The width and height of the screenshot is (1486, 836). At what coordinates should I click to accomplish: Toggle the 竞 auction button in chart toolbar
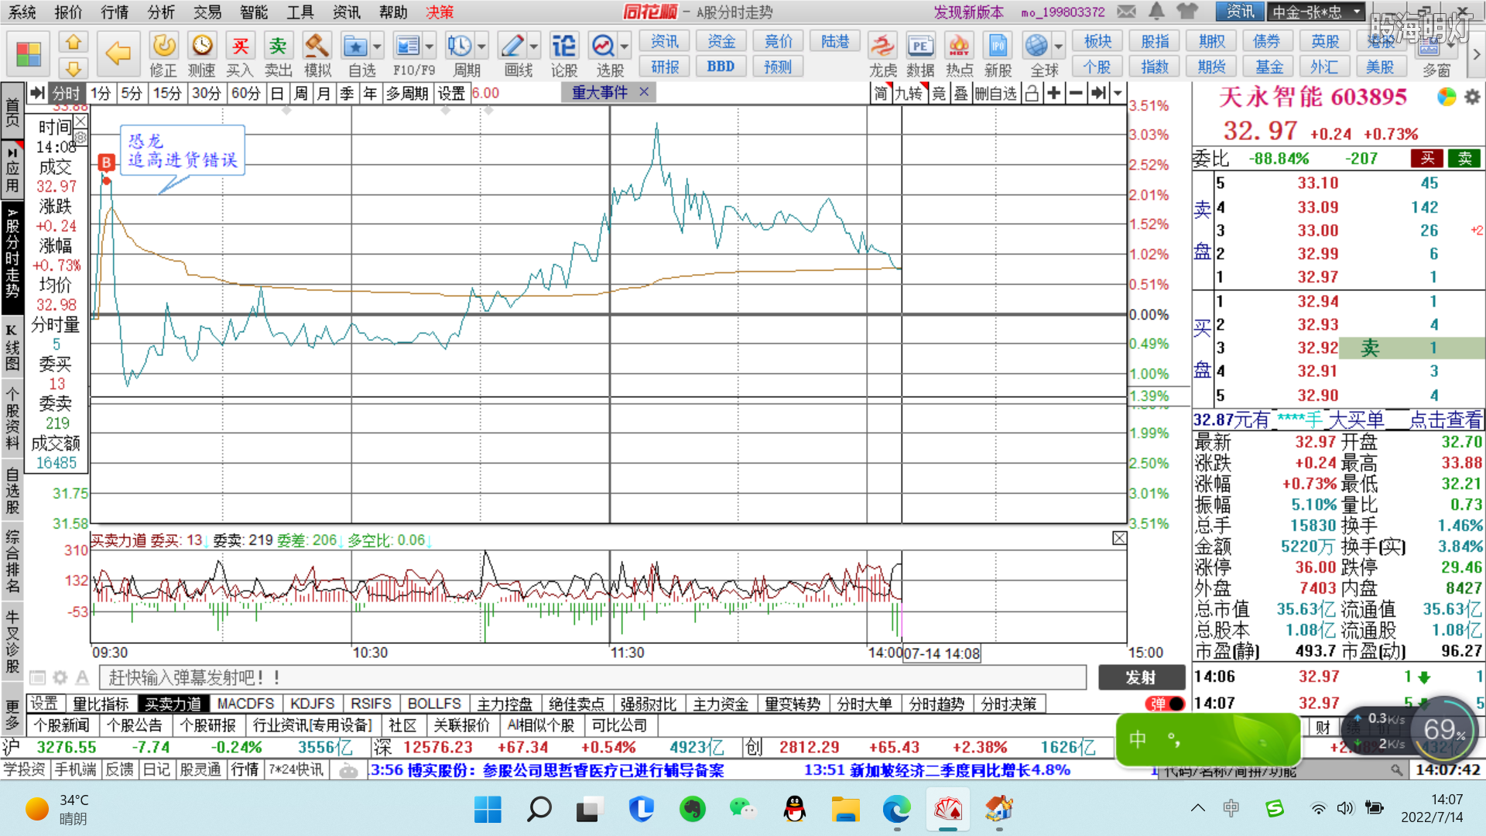click(x=939, y=94)
